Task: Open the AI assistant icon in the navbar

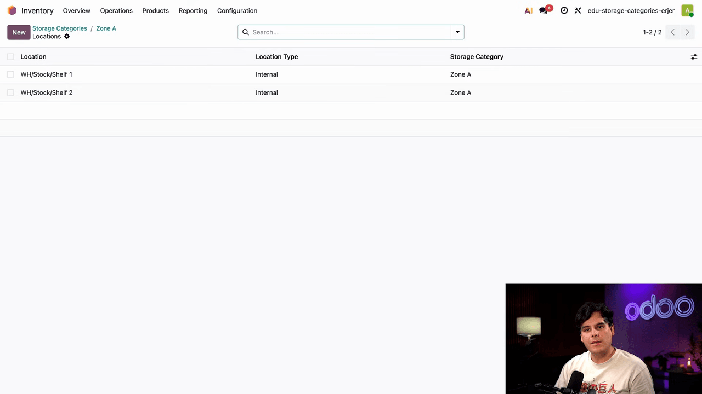Action: [x=528, y=10]
